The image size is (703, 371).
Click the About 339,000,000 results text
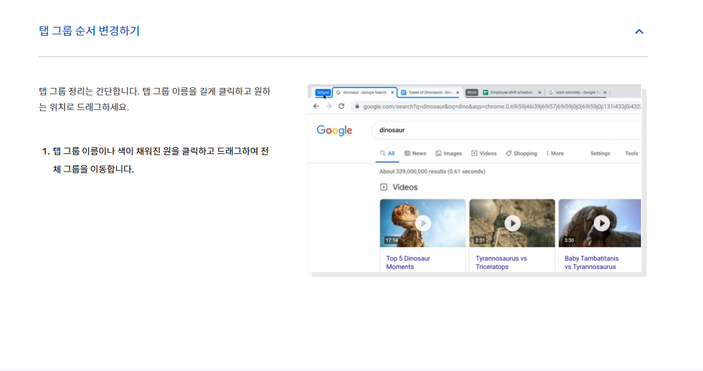point(432,171)
